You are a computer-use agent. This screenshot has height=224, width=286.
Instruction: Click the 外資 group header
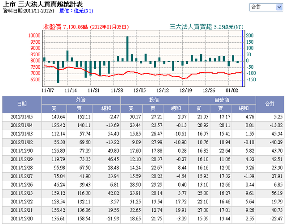81,100
